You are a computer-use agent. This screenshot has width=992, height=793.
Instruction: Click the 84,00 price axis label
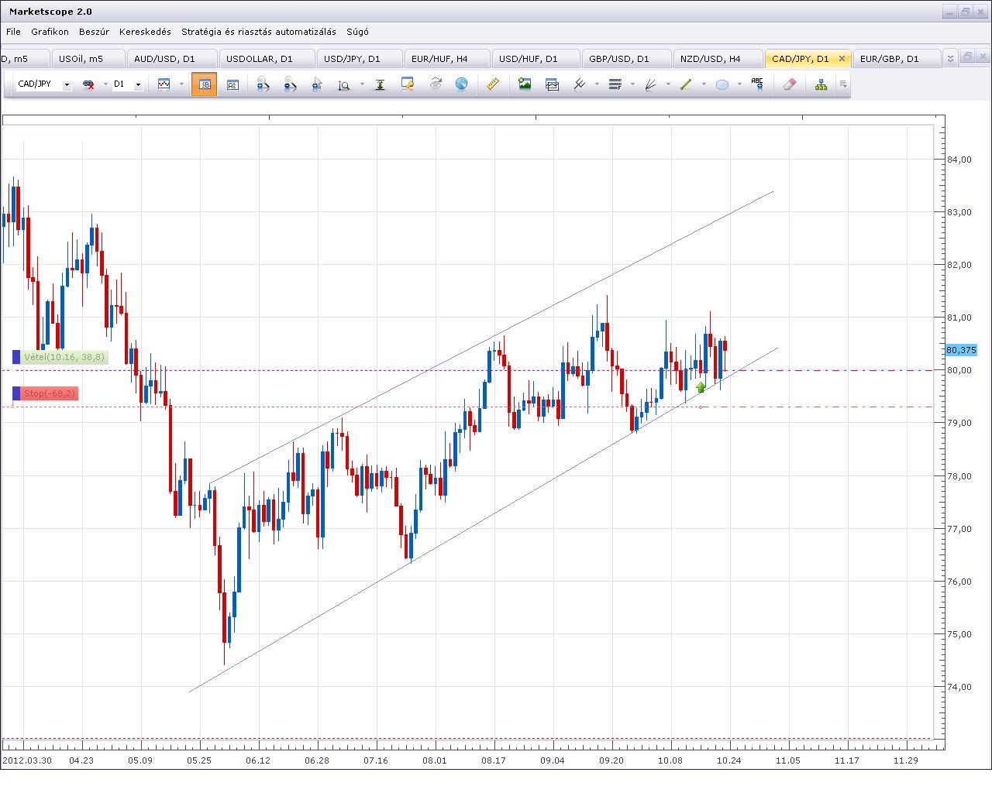[959, 160]
